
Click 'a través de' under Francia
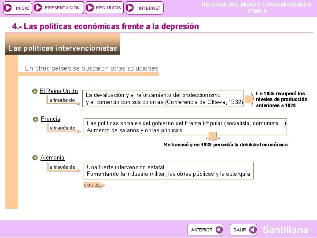(x=63, y=128)
